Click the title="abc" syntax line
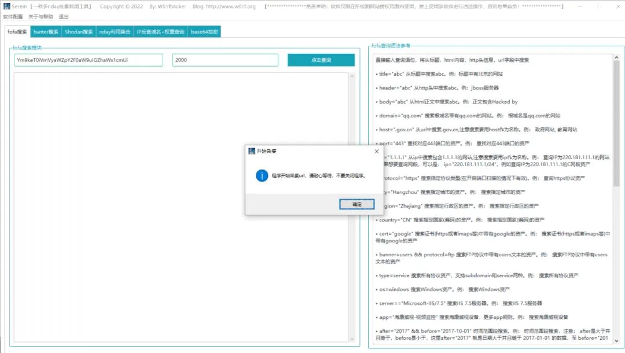625x353 pixels. (439, 73)
